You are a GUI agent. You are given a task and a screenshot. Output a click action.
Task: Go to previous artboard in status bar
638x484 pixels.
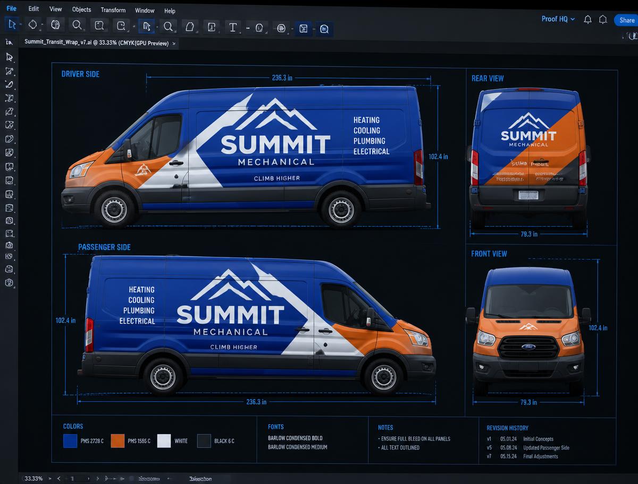pyautogui.click(x=58, y=478)
